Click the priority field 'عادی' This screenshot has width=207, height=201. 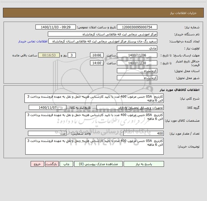click(137, 48)
